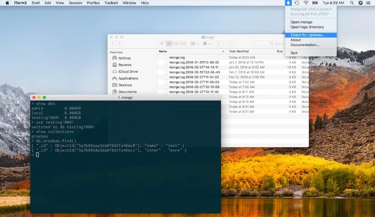Open the Toolbelt menu
Screen dimensions: 375x217
(111, 3)
